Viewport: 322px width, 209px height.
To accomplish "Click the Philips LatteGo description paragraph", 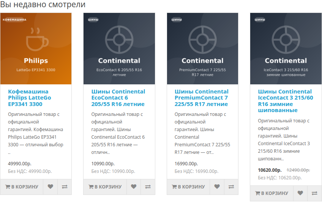I will tap(36, 133).
